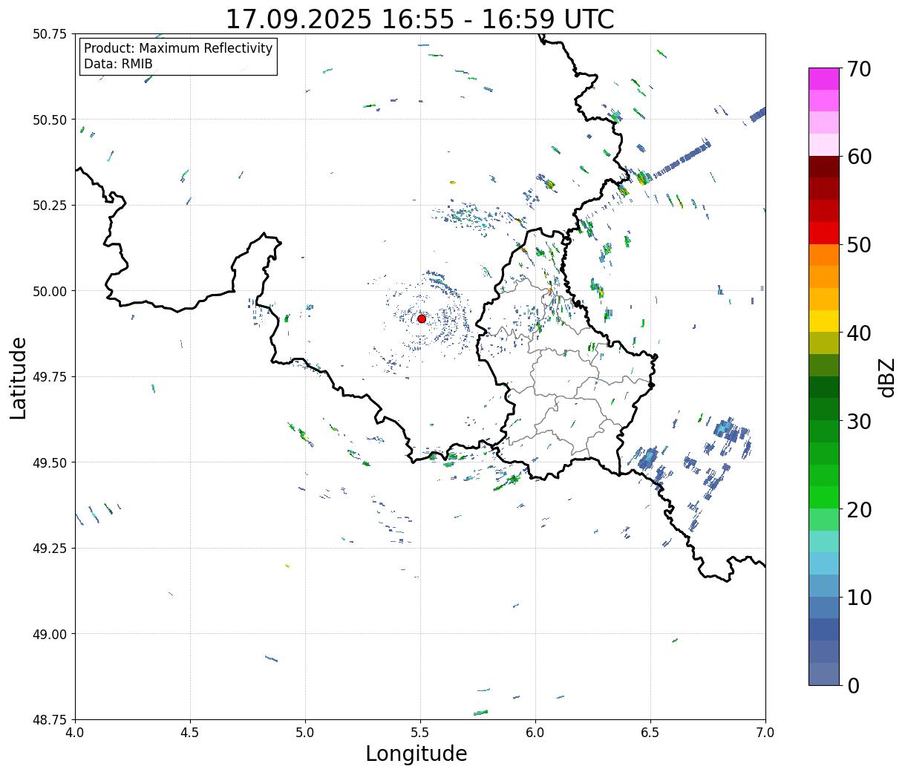Click the latitude tick label 49.75
The width and height of the screenshot is (905, 772).
(x=50, y=377)
